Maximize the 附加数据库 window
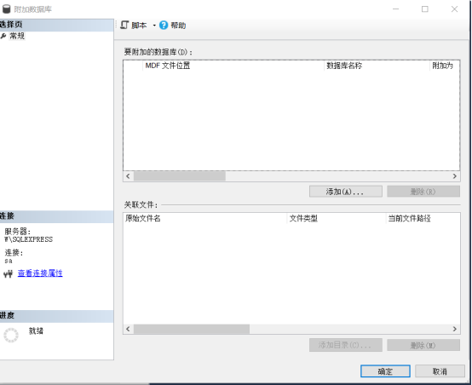The image size is (472, 385). [425, 9]
